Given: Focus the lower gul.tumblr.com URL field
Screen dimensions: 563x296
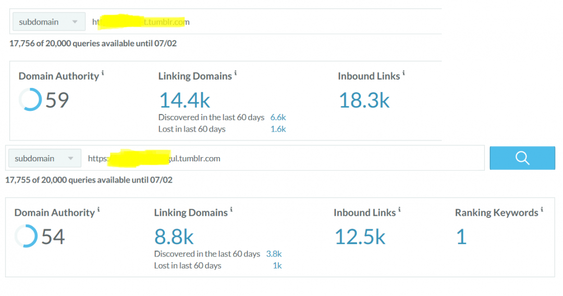Looking at the screenshot, I should pos(287,158).
